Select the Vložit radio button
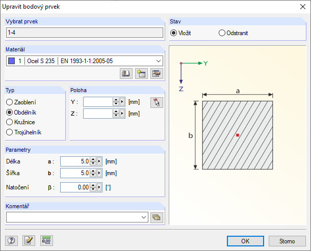 (x=173, y=33)
